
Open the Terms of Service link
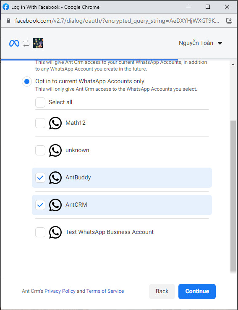[x=105, y=291]
